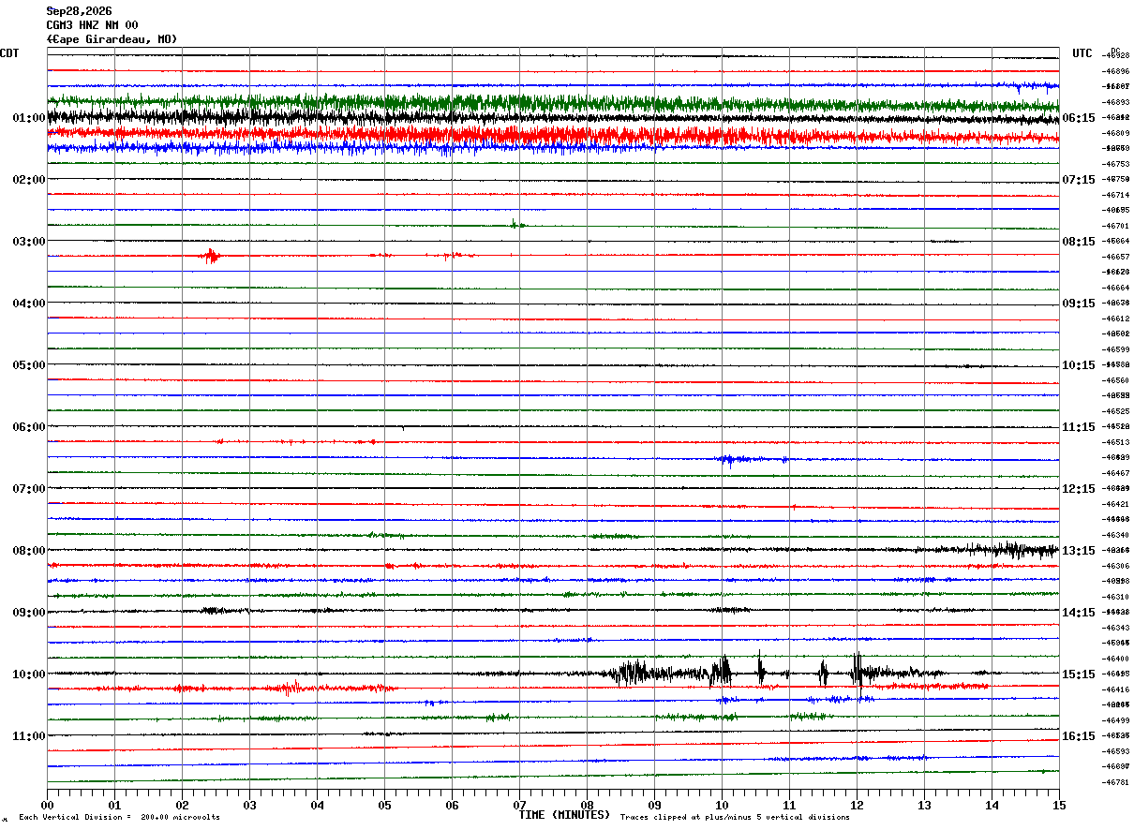The image size is (1134, 830).
Task: Click the CDT column header
Action: 9,53
